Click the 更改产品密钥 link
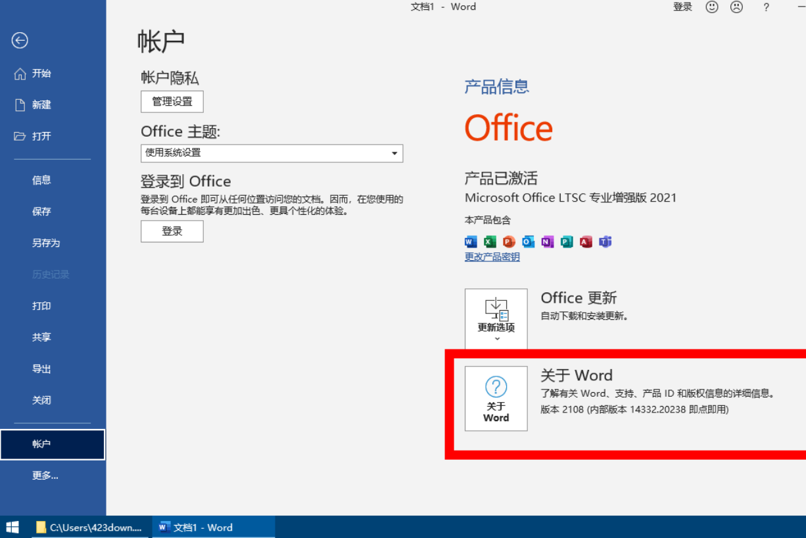This screenshot has height=538, width=806. (492, 257)
